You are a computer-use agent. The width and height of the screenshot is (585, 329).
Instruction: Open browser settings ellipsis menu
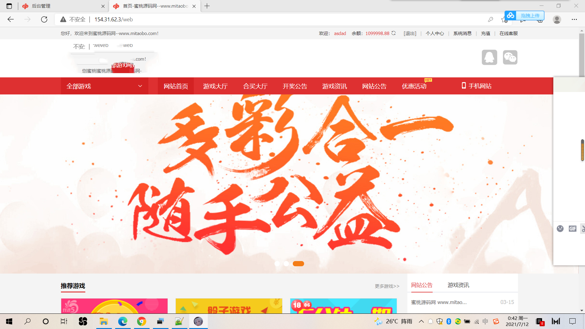pyautogui.click(x=574, y=19)
